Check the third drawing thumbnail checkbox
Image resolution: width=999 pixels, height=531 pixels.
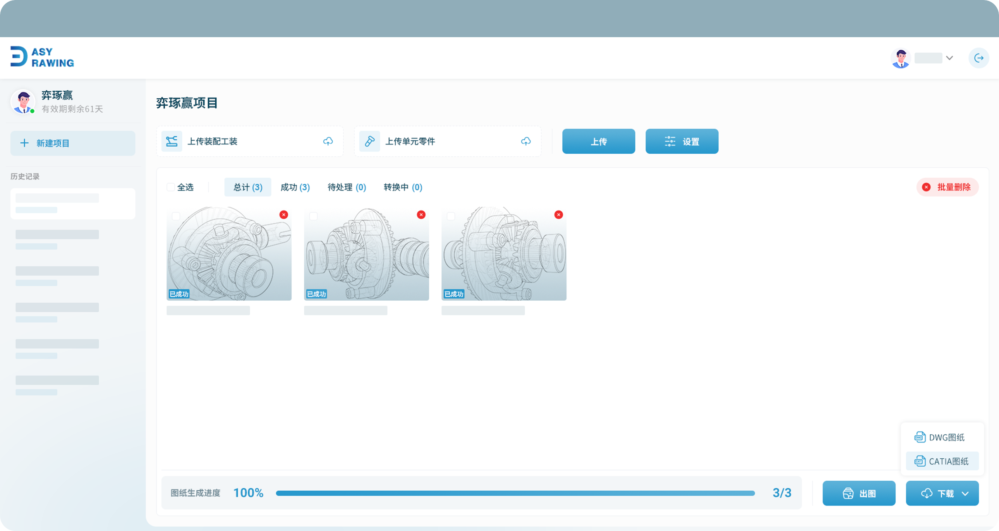(451, 216)
